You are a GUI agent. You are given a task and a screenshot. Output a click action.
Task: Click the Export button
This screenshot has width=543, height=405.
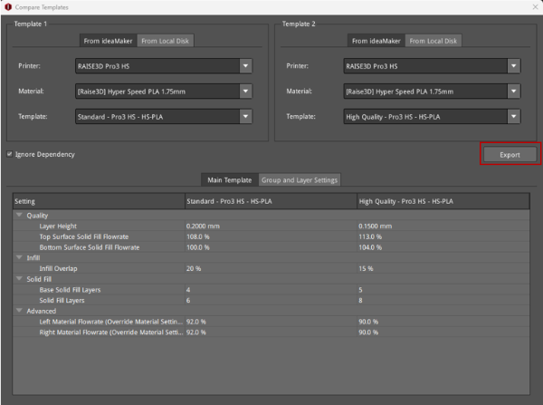point(510,155)
